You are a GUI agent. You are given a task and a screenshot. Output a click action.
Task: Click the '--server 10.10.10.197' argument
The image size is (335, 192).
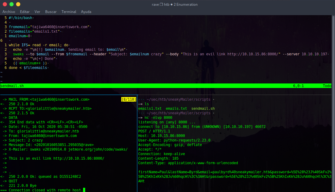coord(305,54)
